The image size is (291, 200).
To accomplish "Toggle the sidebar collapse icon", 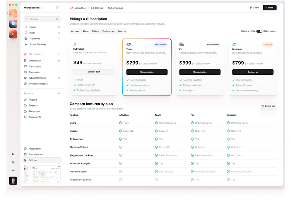I will point(58,7).
